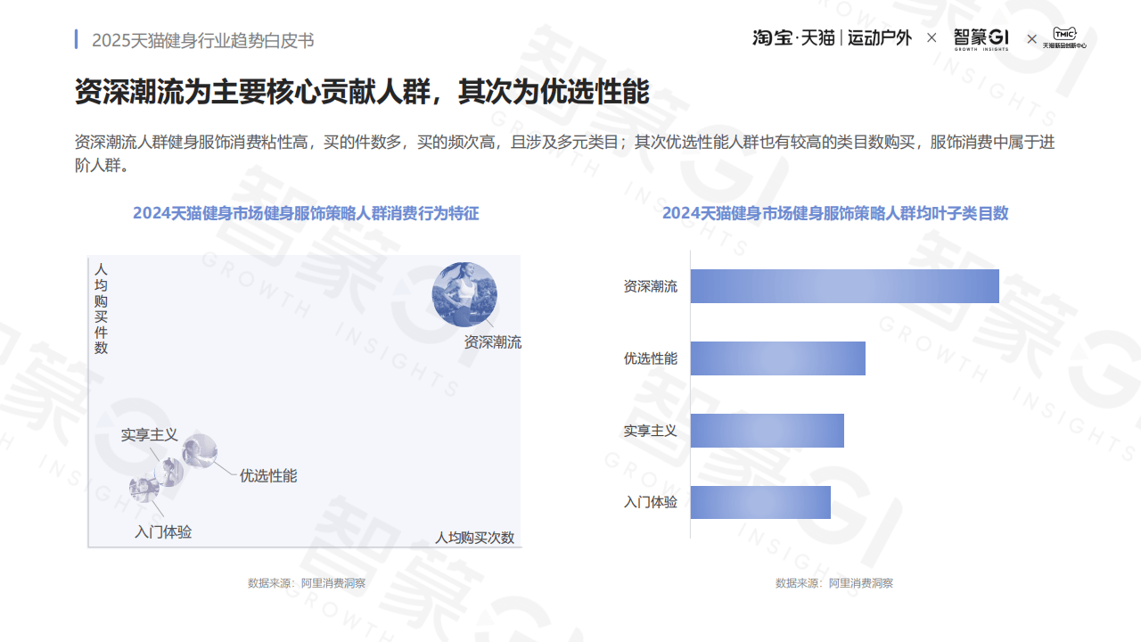Select the longest 资深潮流 bar in the bar chart
The image size is (1141, 642).
coord(844,286)
